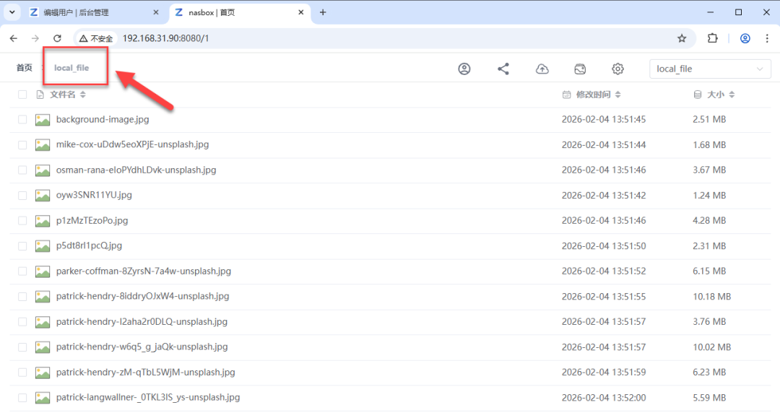Click local_file breadcrumb

pos(71,68)
